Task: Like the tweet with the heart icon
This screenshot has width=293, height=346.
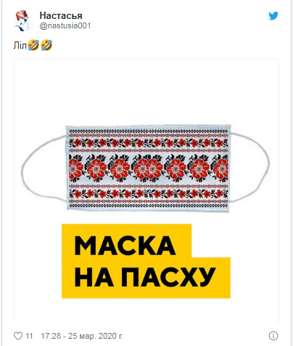Action: tap(18, 336)
